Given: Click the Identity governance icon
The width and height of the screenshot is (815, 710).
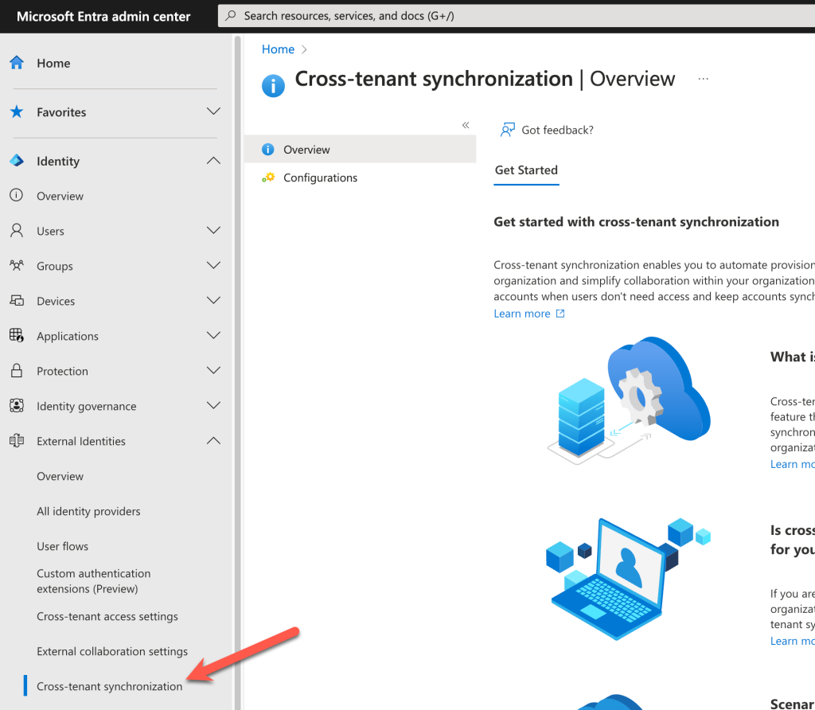Looking at the screenshot, I should pos(17,406).
